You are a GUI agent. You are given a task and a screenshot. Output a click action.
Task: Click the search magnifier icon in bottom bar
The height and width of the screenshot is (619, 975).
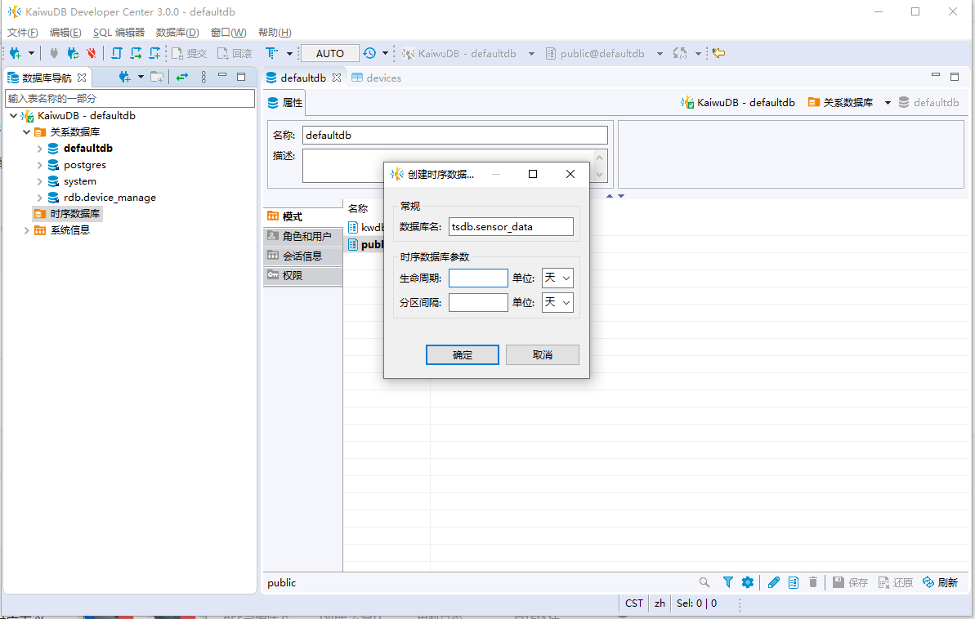point(704,582)
